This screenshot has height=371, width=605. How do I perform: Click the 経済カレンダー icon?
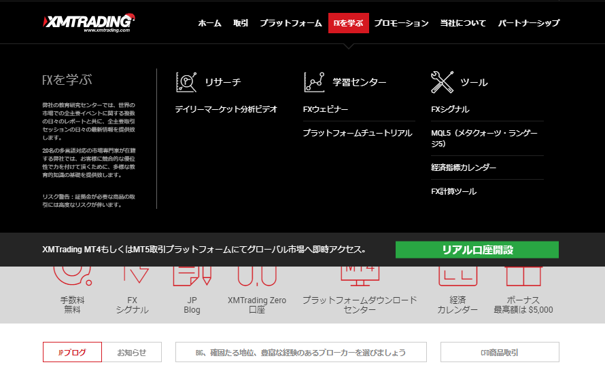[x=457, y=276]
